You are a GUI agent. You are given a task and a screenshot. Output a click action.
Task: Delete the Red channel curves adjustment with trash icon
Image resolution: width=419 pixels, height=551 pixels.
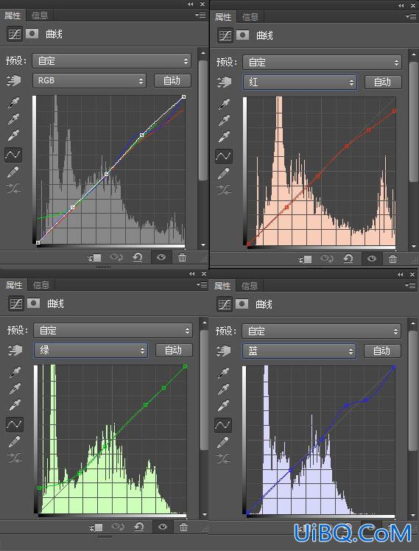[x=392, y=259]
